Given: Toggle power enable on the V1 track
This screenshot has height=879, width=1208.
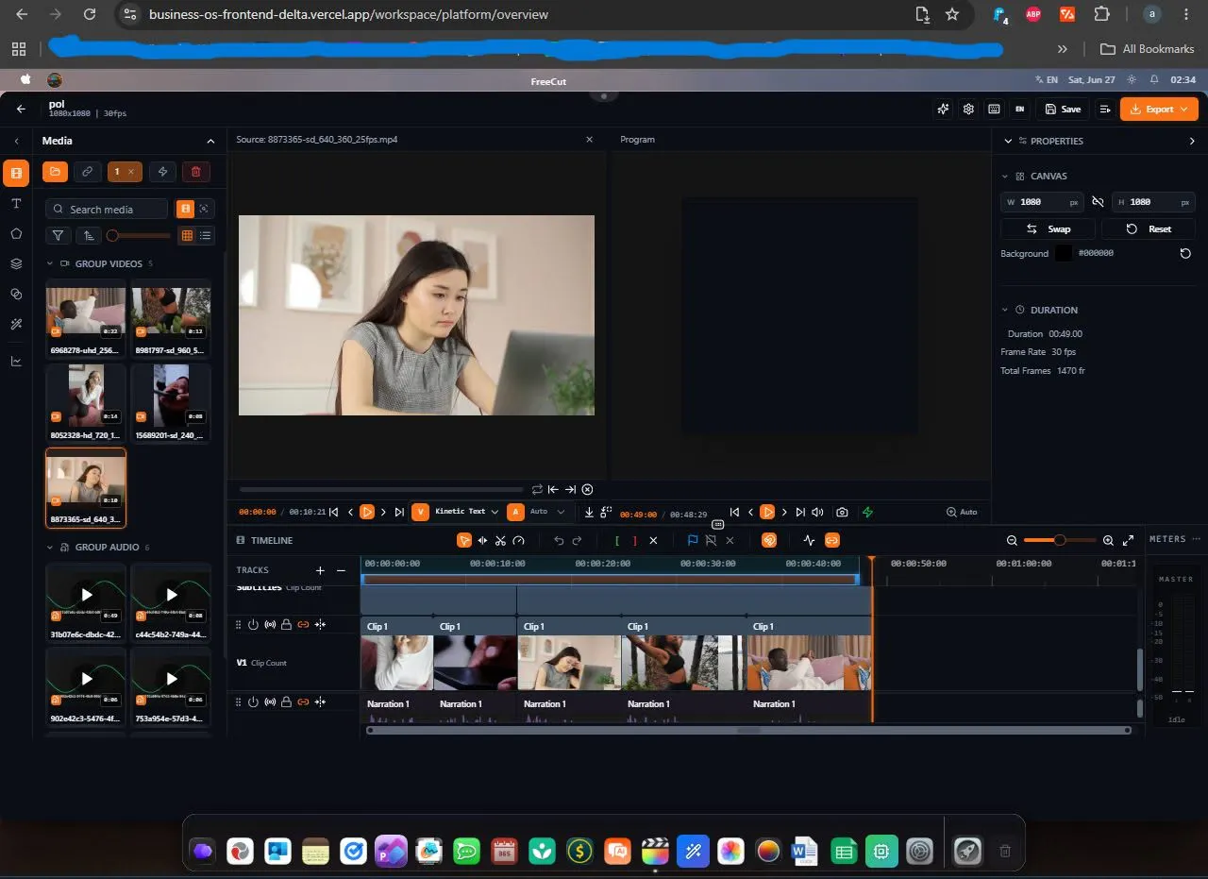Looking at the screenshot, I should pos(253,624).
